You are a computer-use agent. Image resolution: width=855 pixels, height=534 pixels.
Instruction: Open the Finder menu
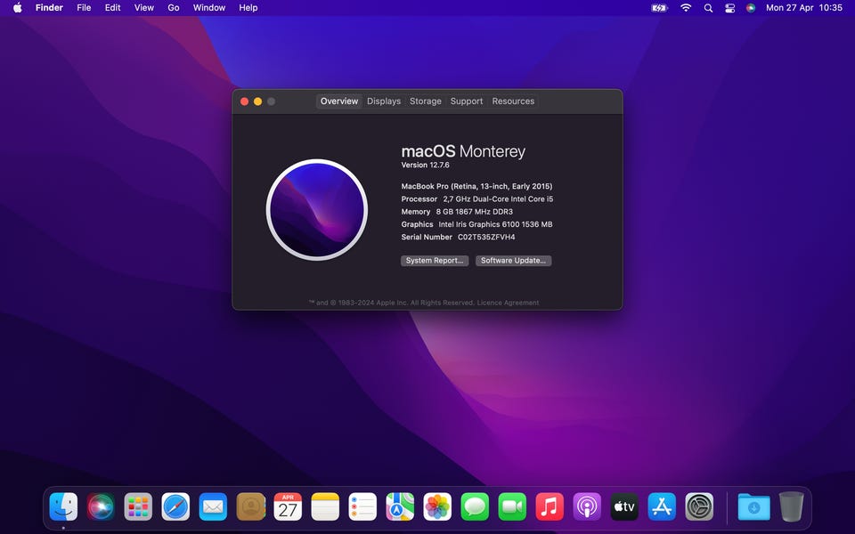(x=49, y=8)
